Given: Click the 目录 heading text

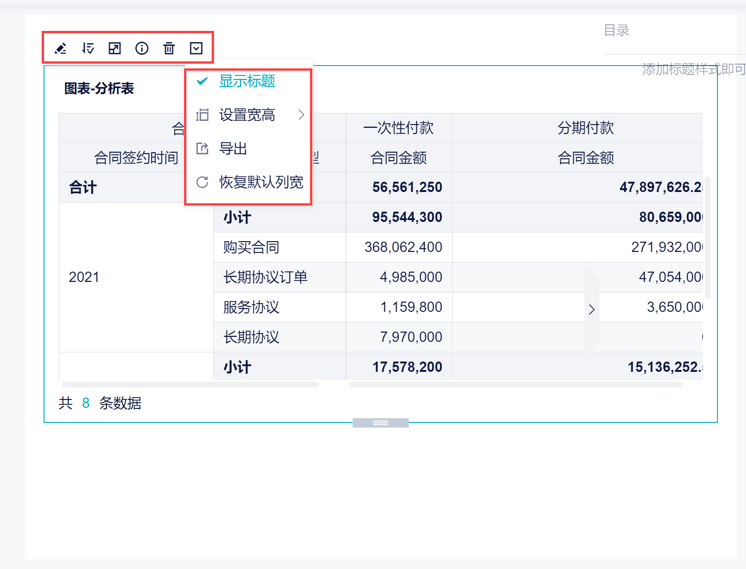Looking at the screenshot, I should point(616,30).
